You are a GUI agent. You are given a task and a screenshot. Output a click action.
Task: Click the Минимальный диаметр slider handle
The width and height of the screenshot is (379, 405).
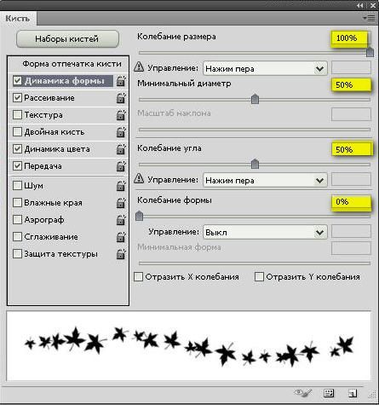coord(255,99)
